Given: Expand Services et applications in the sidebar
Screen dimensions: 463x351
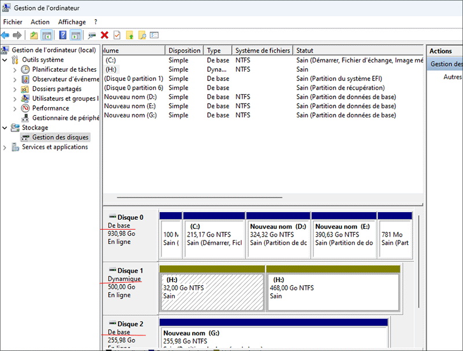Looking at the screenshot, I should (x=5, y=146).
